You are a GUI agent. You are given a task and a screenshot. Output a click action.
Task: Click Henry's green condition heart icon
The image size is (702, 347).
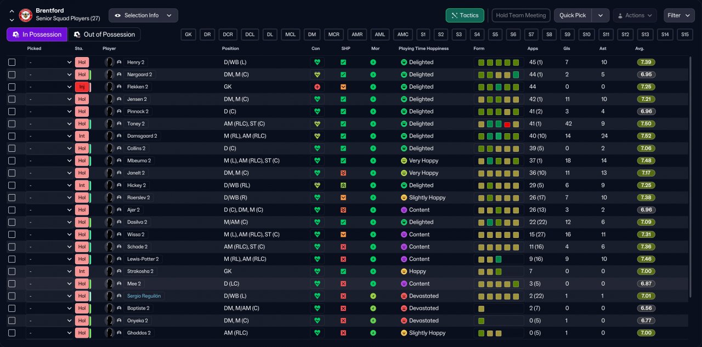316,62
